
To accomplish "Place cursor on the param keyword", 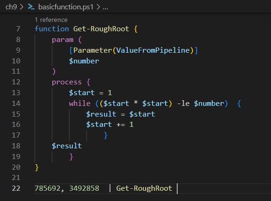I will pos(63,40).
